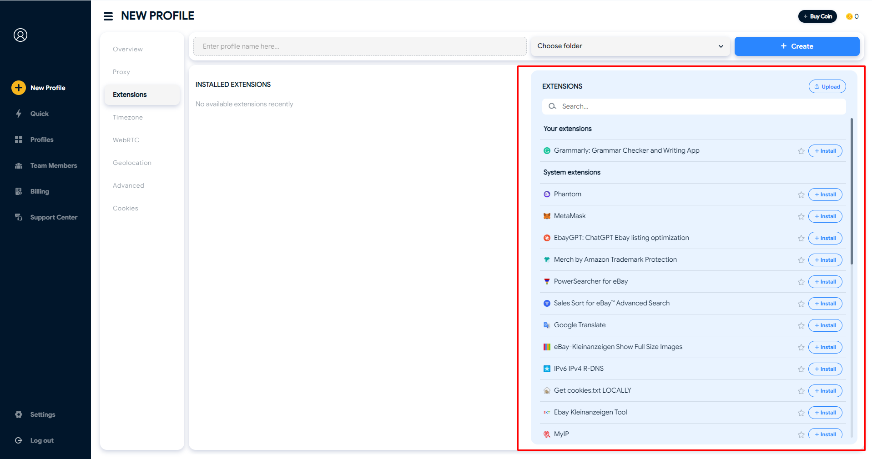Focus the profile name input field
Image resolution: width=872 pixels, height=459 pixels.
click(x=359, y=46)
